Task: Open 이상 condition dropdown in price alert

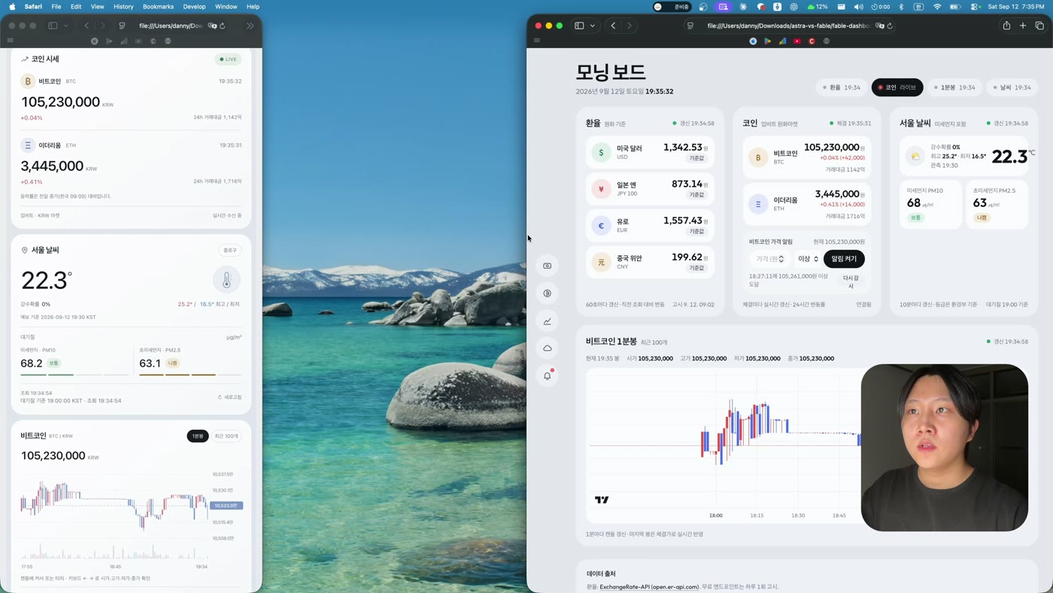Action: pos(808,259)
